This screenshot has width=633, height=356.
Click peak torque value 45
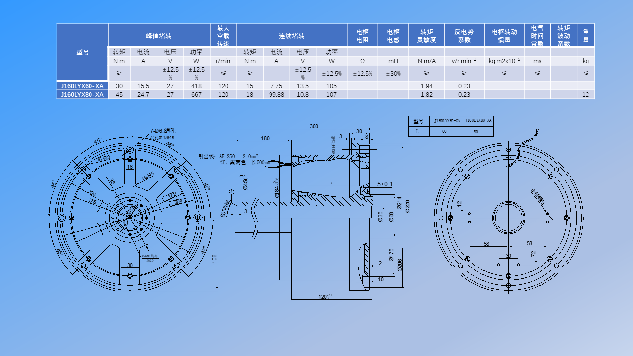coord(119,94)
